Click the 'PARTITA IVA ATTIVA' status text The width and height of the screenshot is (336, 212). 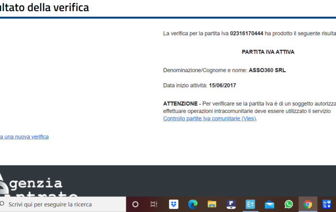click(x=268, y=52)
